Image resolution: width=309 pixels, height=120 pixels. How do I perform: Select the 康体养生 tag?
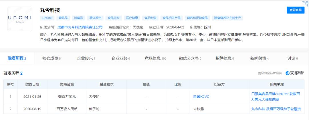coord(95,18)
